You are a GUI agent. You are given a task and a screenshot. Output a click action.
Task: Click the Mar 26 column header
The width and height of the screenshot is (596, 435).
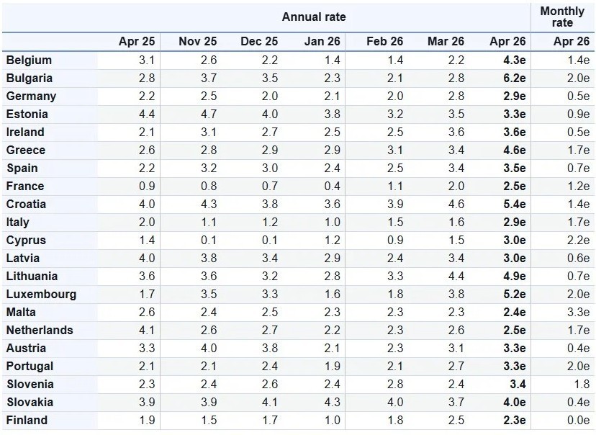click(446, 42)
